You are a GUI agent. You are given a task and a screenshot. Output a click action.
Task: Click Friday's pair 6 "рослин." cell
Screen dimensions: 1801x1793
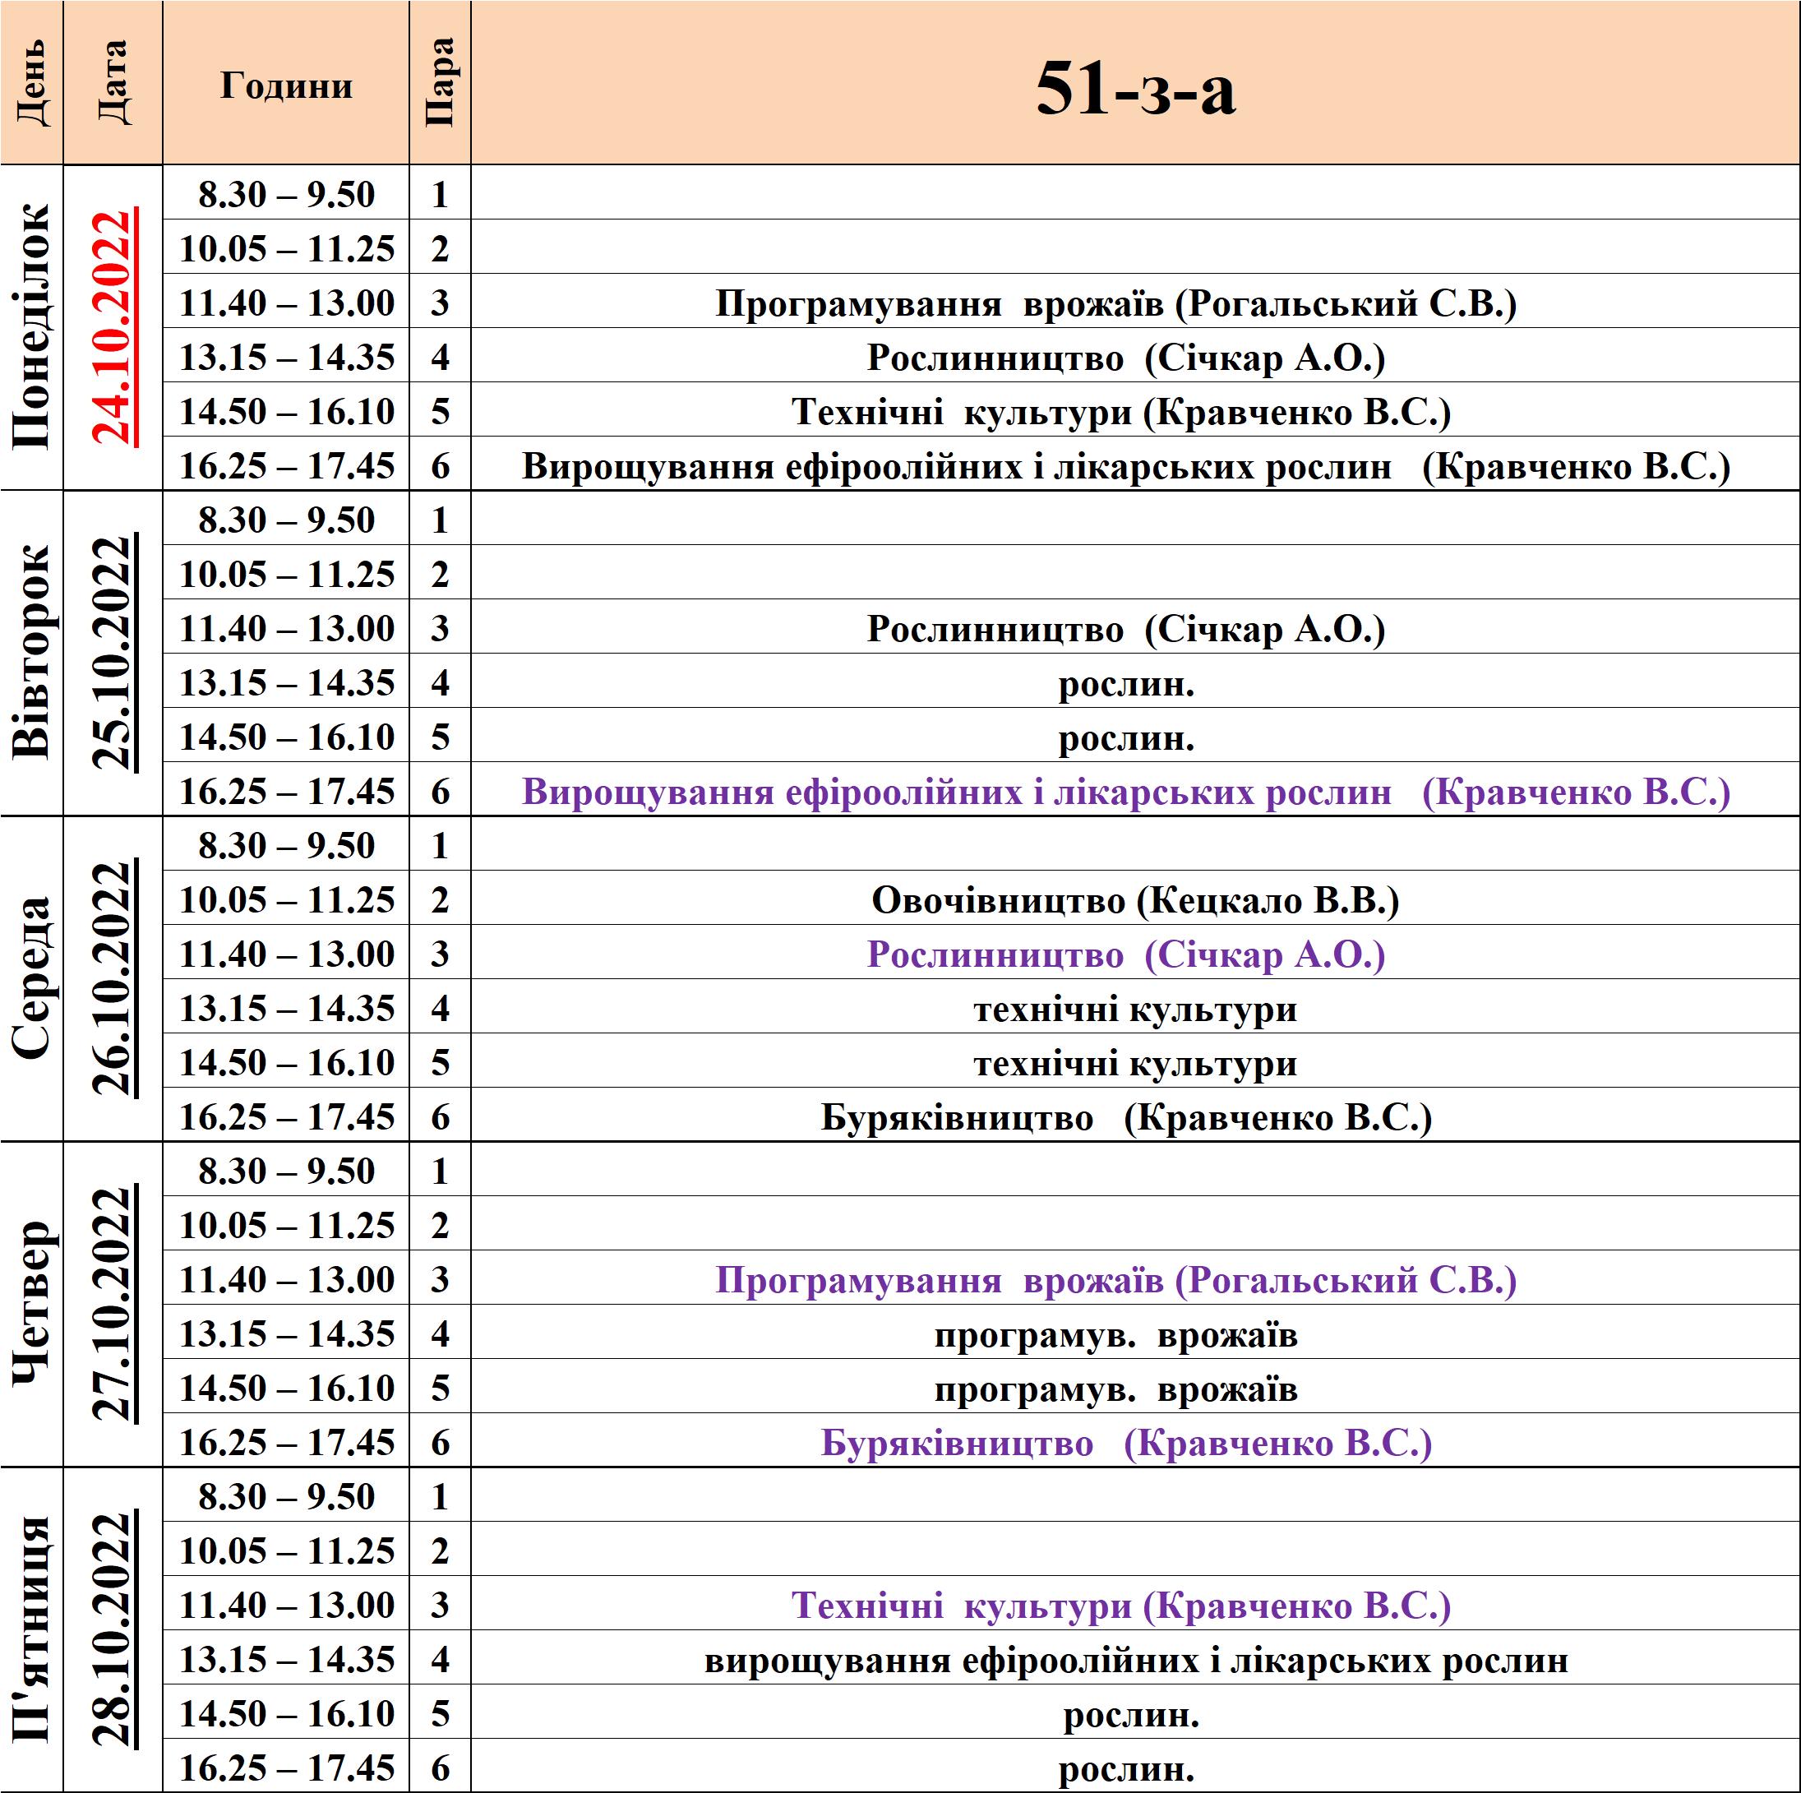[x=1135, y=1765]
